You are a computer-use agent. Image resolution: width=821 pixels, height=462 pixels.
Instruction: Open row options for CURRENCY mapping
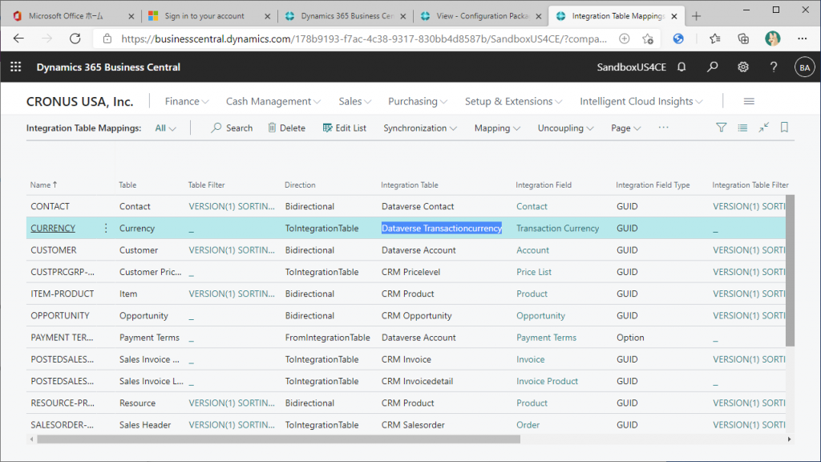pyautogui.click(x=106, y=228)
